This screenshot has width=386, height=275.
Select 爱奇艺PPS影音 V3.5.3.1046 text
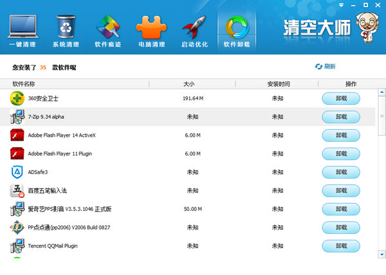point(69,209)
